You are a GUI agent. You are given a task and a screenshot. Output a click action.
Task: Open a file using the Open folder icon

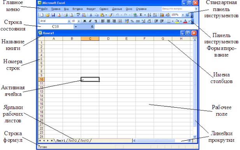point(47,15)
